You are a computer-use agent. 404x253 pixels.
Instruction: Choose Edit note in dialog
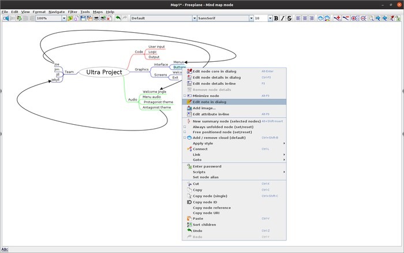pos(234,102)
